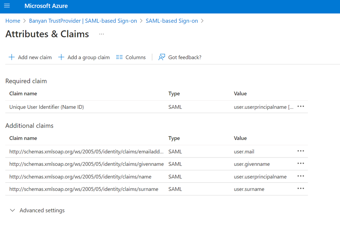Click the Additional claims section heading

coord(29,126)
